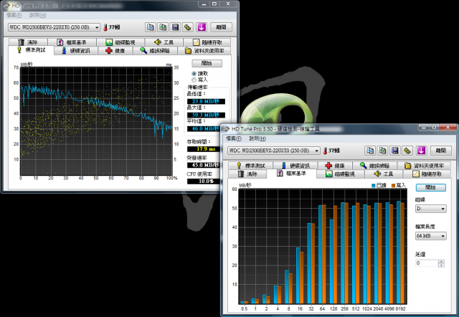Screen dimensions: 459x317
Task: Click 離開 exit button in file benchmark window
Action: (440, 151)
